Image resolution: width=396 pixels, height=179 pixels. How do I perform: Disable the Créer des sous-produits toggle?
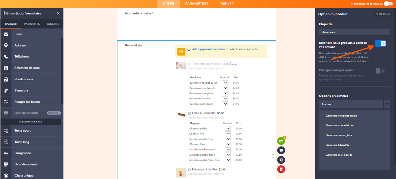tap(381, 43)
